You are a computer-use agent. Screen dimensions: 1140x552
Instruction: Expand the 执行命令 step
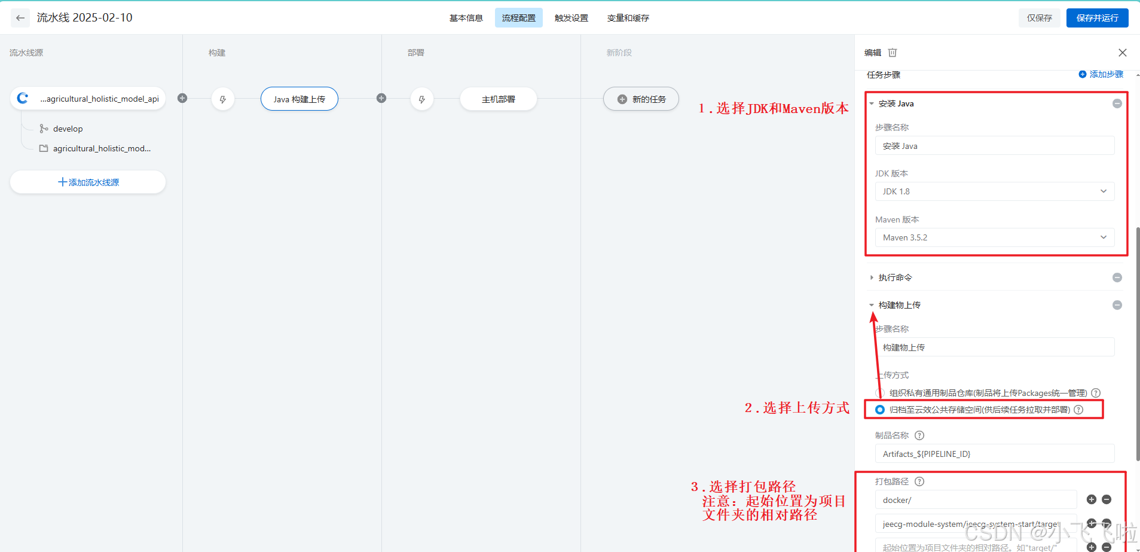872,277
